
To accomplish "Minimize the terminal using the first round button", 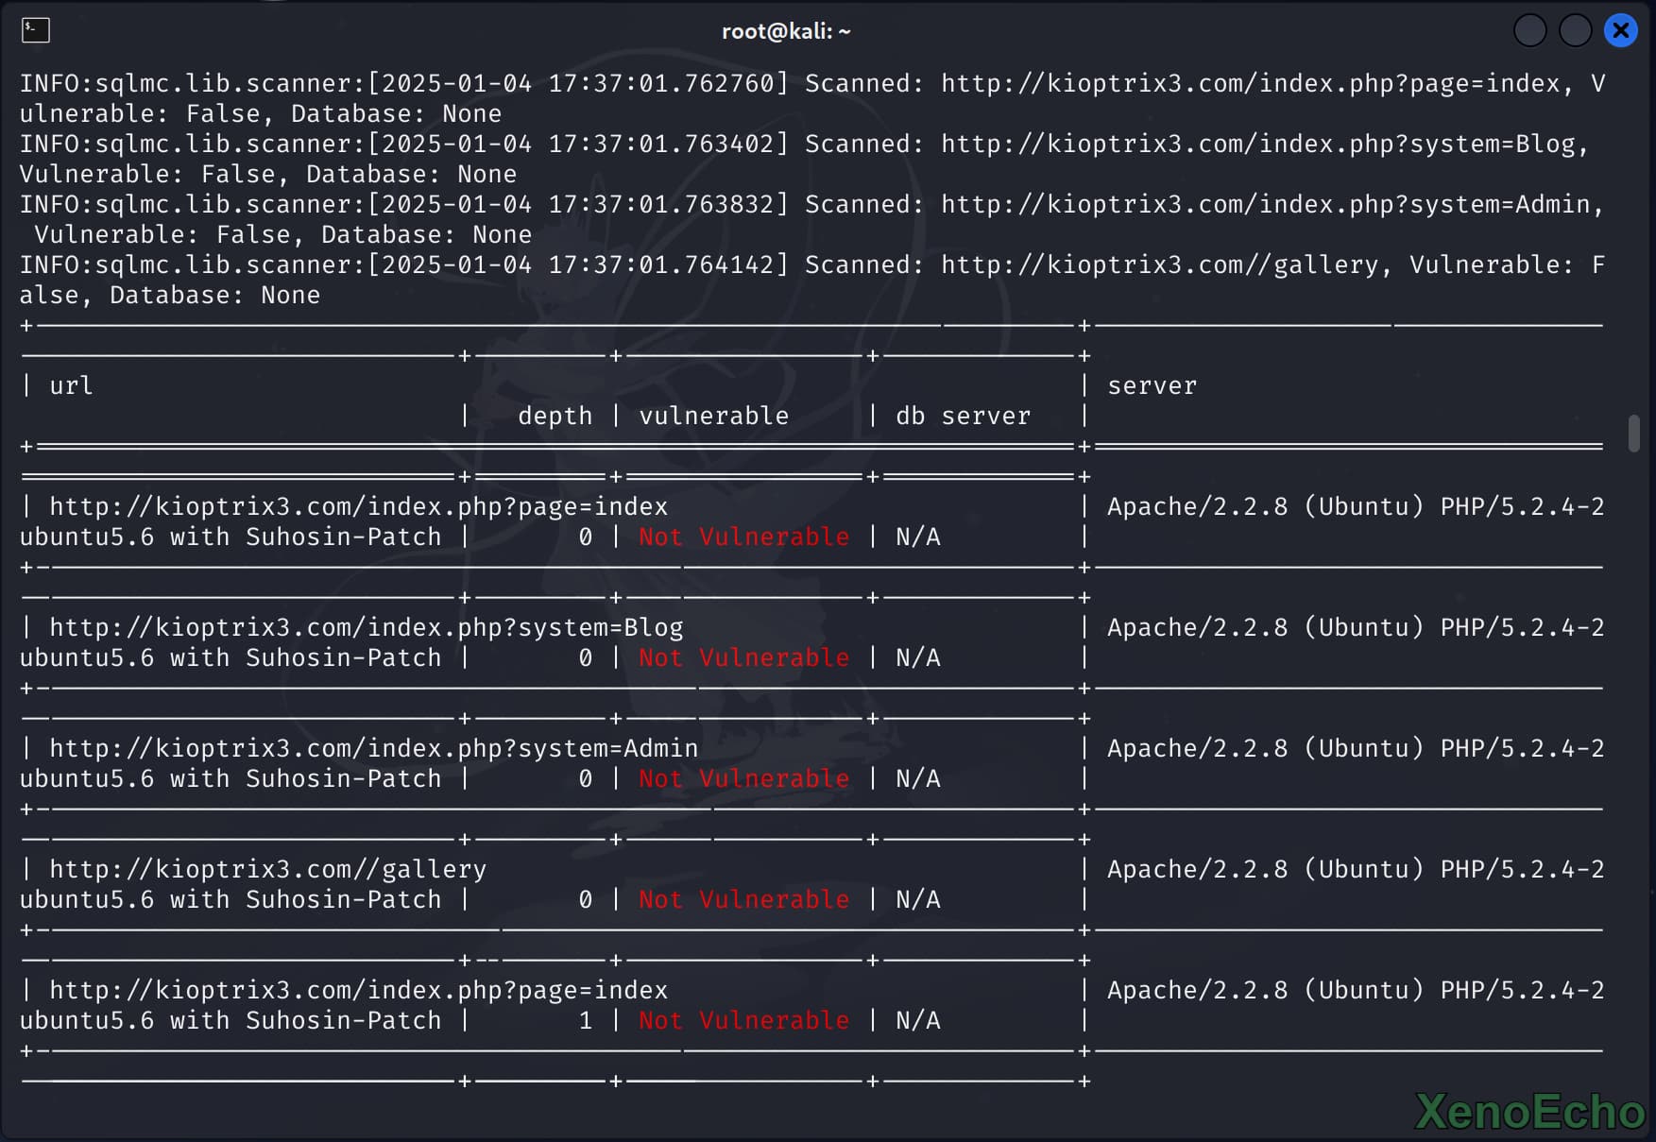I will click(x=1529, y=31).
